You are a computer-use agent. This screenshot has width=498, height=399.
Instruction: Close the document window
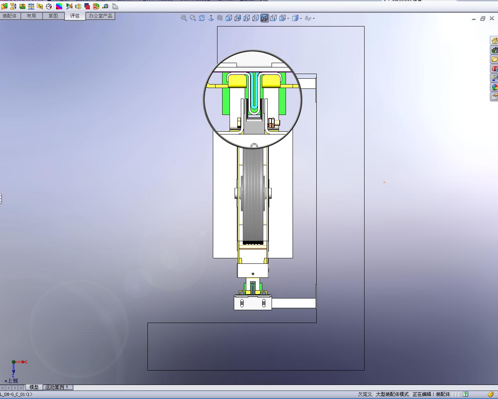coord(492,18)
